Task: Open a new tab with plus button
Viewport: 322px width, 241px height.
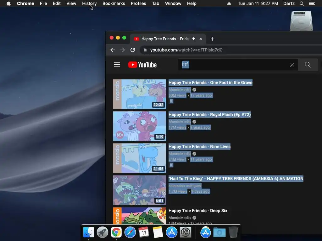Action: point(213,39)
